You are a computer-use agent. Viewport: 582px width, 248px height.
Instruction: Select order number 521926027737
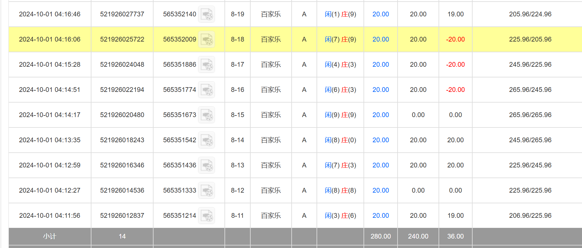tap(122, 14)
